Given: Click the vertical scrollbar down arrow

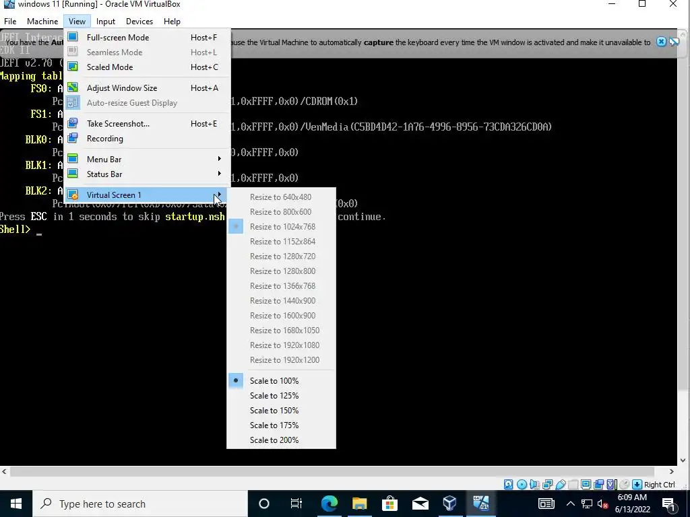Looking at the screenshot, I should [x=683, y=460].
